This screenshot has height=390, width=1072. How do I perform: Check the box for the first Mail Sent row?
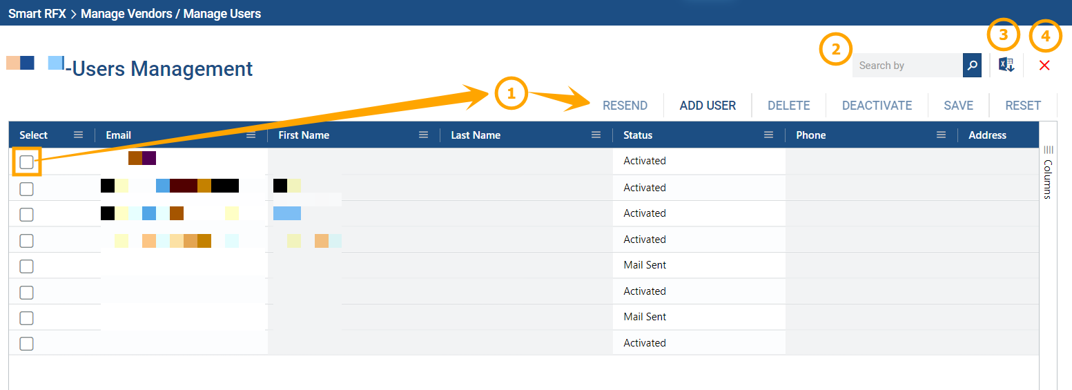point(26,266)
